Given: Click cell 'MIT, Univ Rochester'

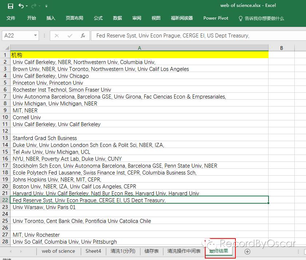Looking at the screenshot, I should tap(139, 235).
